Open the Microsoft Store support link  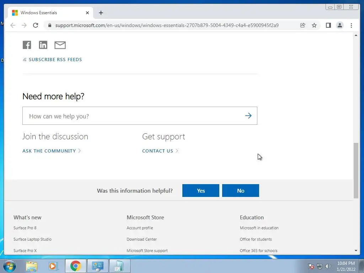click(x=147, y=251)
